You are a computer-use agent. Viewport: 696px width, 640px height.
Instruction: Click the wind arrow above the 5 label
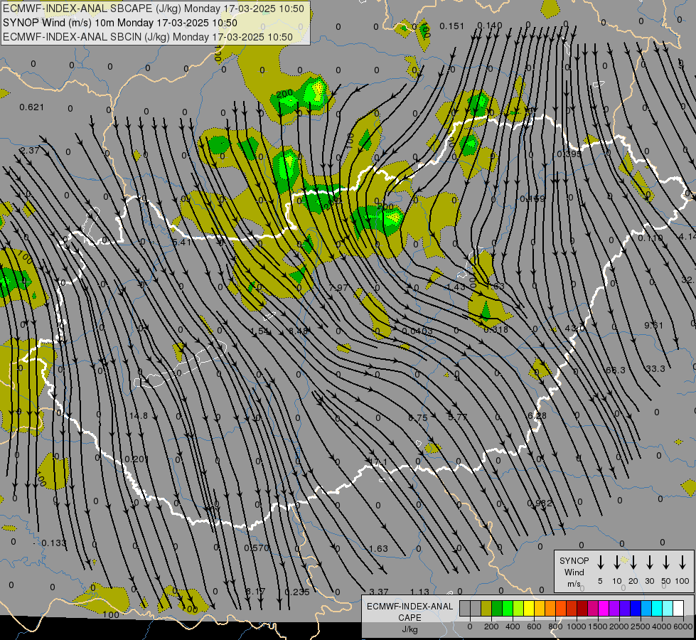point(600,562)
